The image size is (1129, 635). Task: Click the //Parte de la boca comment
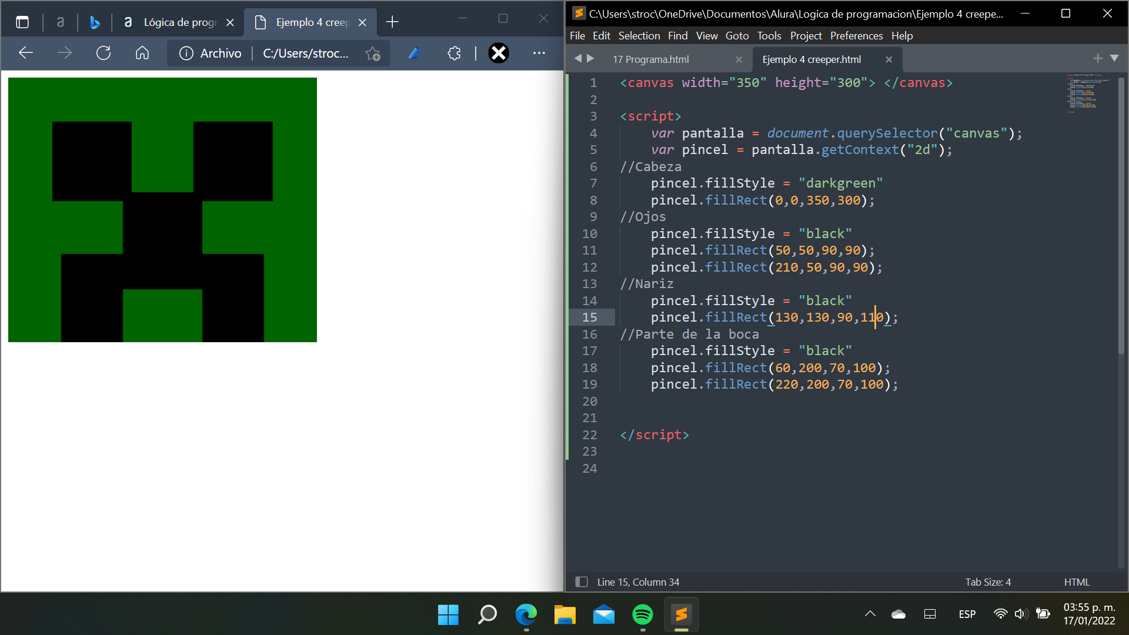pyautogui.click(x=689, y=335)
